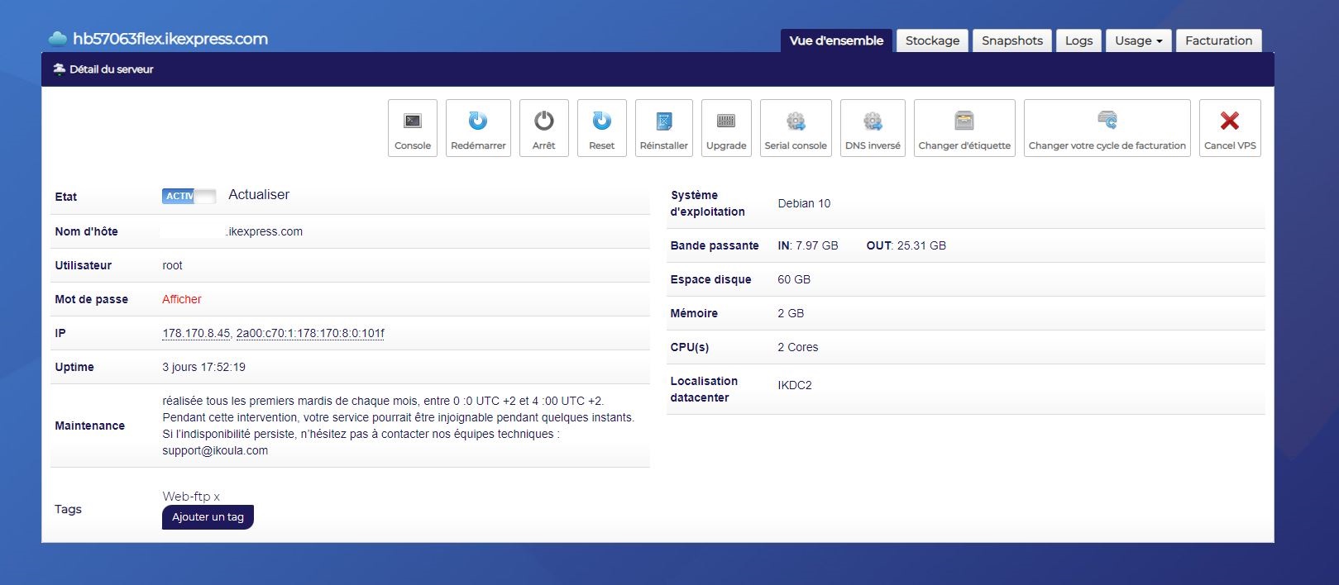Click the Tags label
1339x585 pixels.
click(x=68, y=509)
